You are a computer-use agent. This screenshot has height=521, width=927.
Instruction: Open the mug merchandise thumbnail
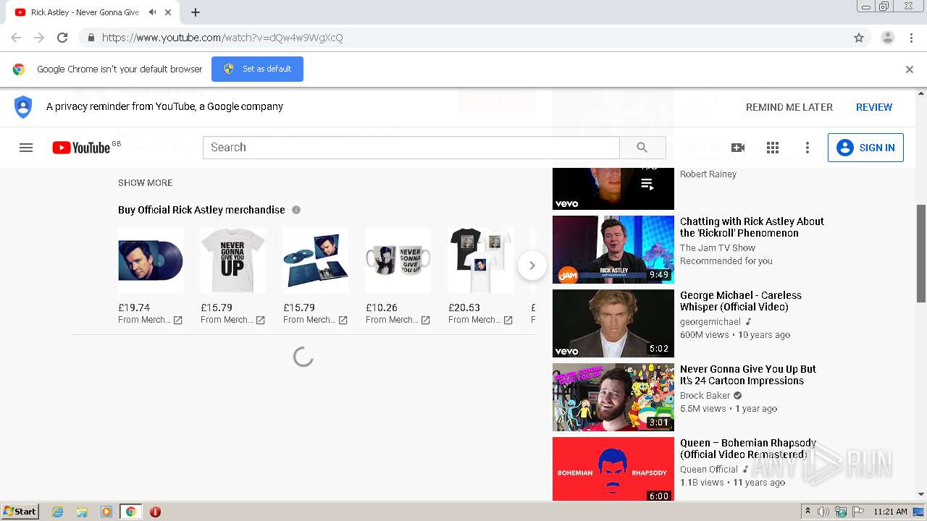(398, 260)
